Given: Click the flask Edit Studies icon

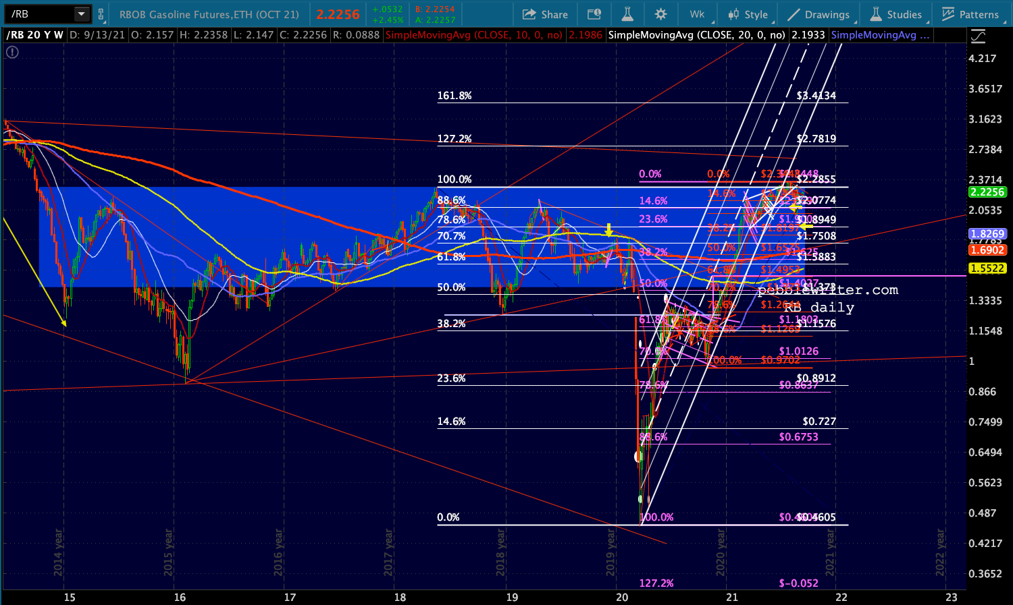Looking at the screenshot, I should pos(627,14).
